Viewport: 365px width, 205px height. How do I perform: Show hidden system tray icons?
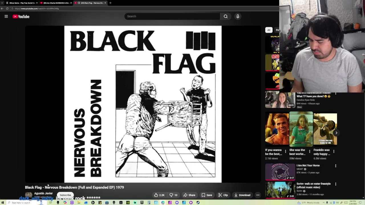pos(324,202)
